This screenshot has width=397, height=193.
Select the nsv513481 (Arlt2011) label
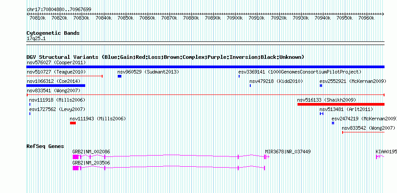click(346, 109)
